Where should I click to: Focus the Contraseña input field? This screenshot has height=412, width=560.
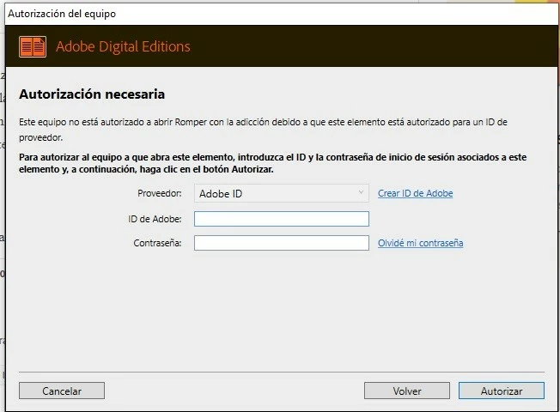click(x=282, y=243)
